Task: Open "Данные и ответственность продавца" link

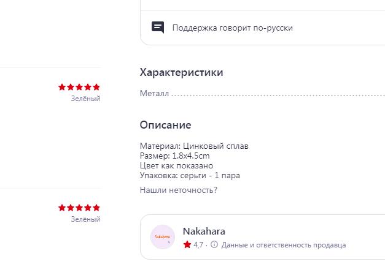Action: pos(284,245)
